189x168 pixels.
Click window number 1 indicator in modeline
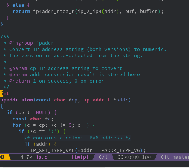[2, 157]
